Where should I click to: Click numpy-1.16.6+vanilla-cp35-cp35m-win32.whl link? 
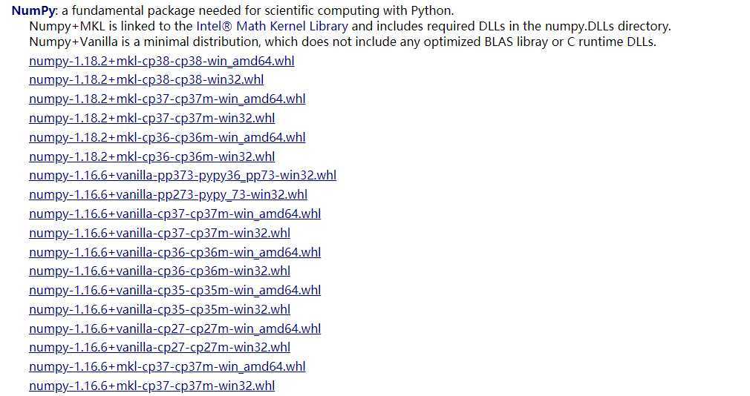(160, 309)
